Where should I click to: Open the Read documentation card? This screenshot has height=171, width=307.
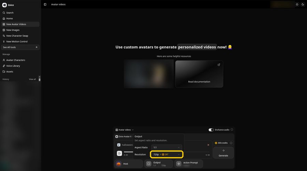point(199,74)
